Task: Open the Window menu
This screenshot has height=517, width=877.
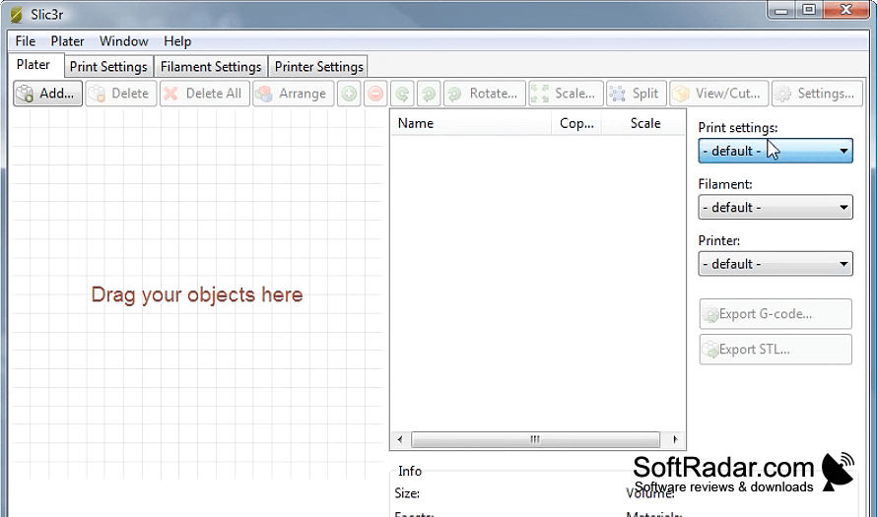Action: click(x=123, y=41)
